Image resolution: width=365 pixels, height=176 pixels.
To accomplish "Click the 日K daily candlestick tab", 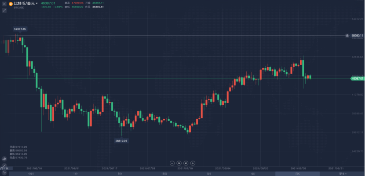I will [x=297, y=174].
